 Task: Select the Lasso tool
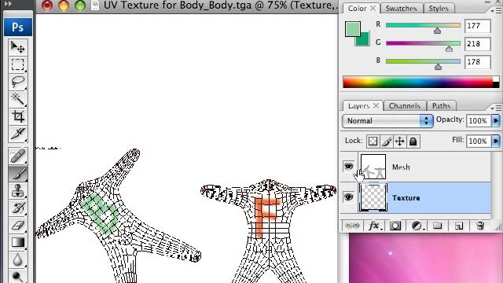tap(17, 82)
